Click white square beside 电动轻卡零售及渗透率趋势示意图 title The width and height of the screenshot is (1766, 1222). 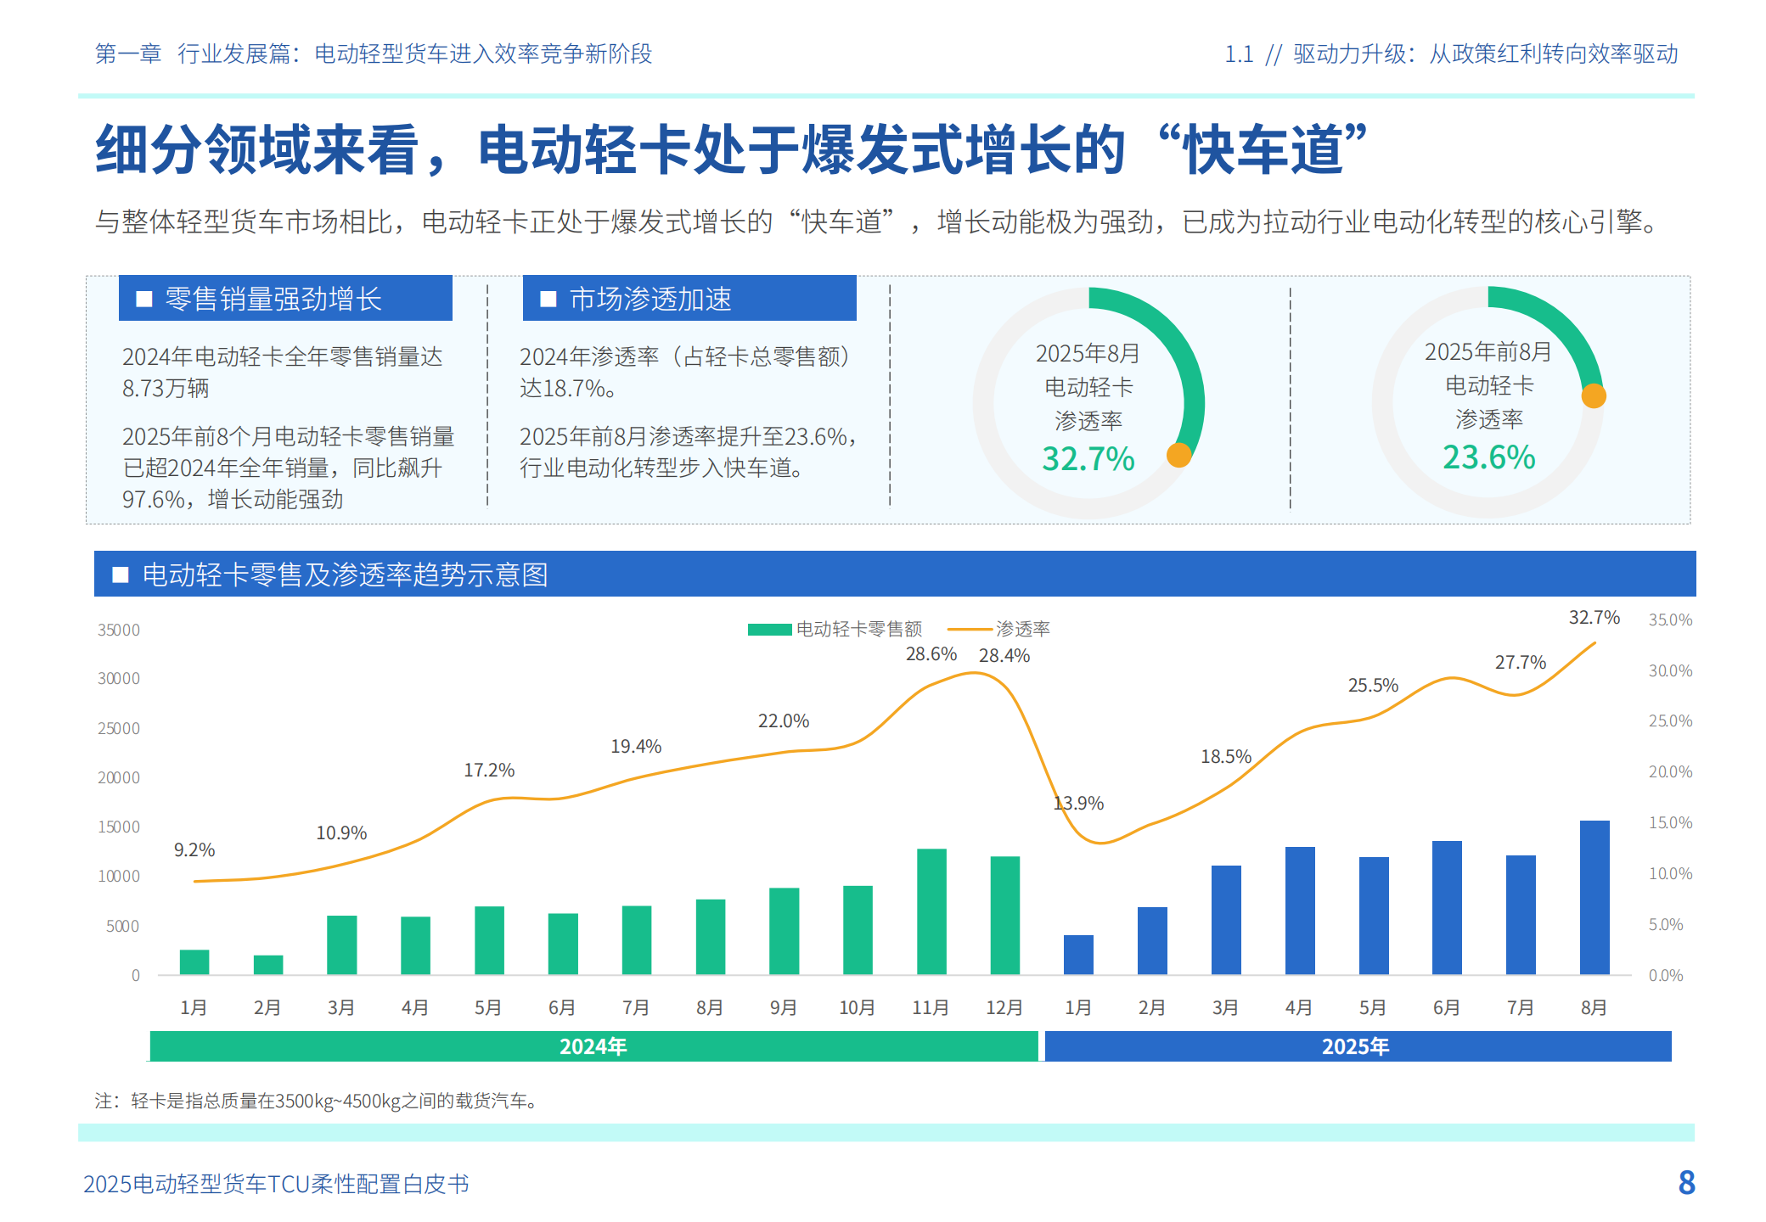pos(121,575)
